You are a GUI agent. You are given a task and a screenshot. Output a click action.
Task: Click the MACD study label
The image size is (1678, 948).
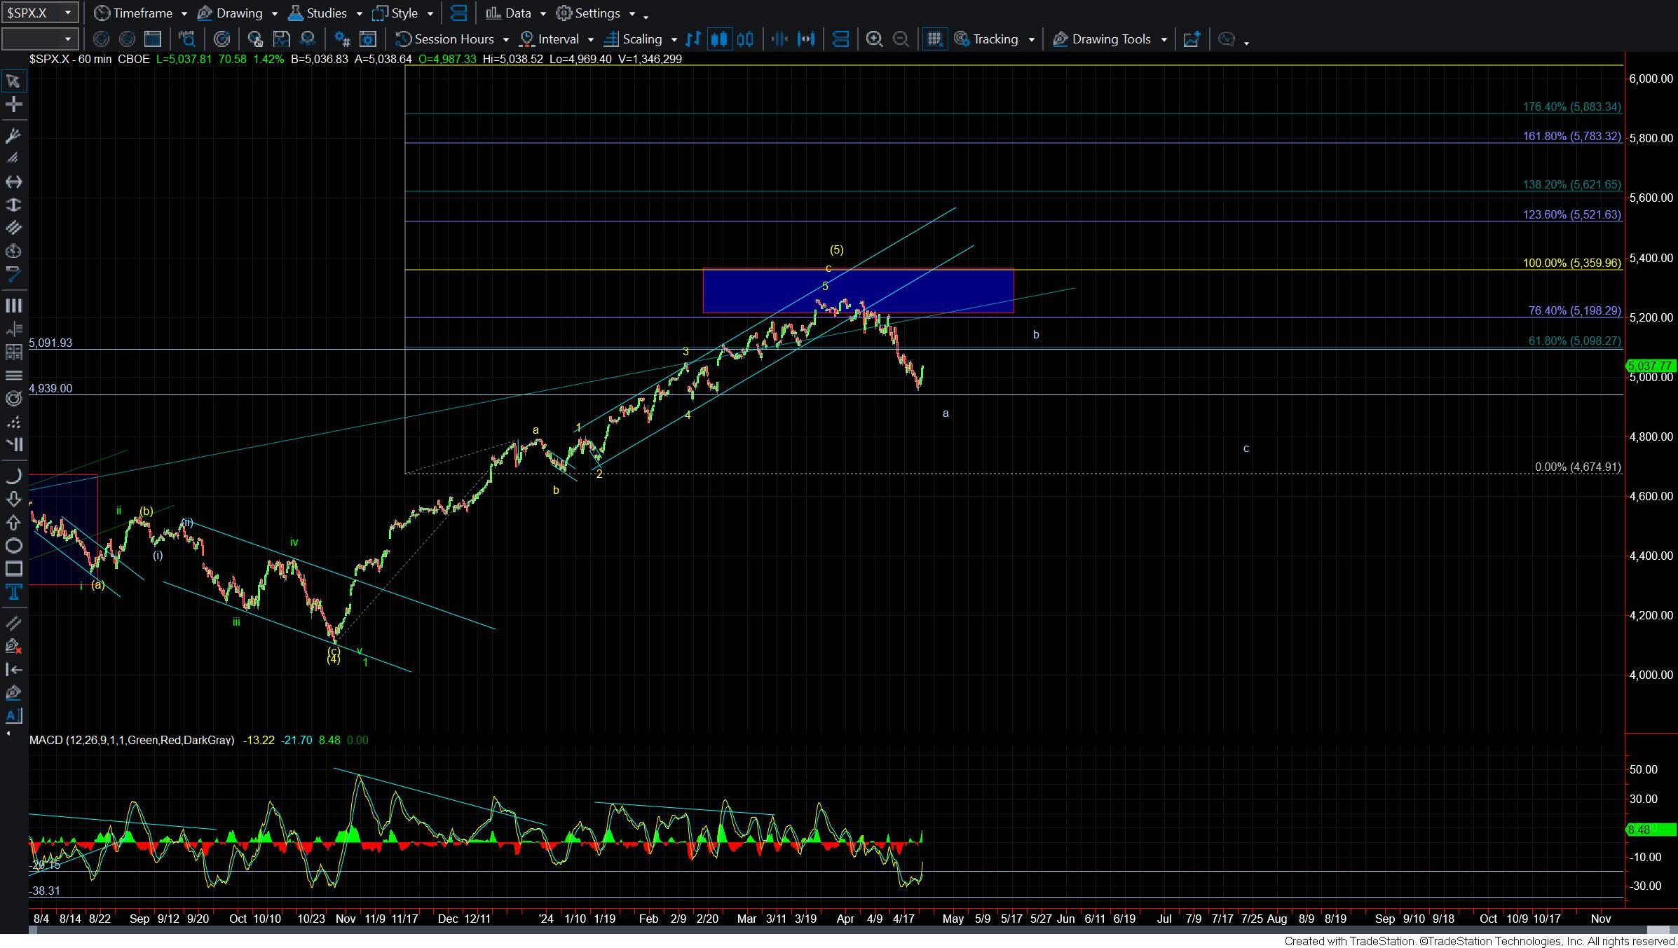coord(132,740)
